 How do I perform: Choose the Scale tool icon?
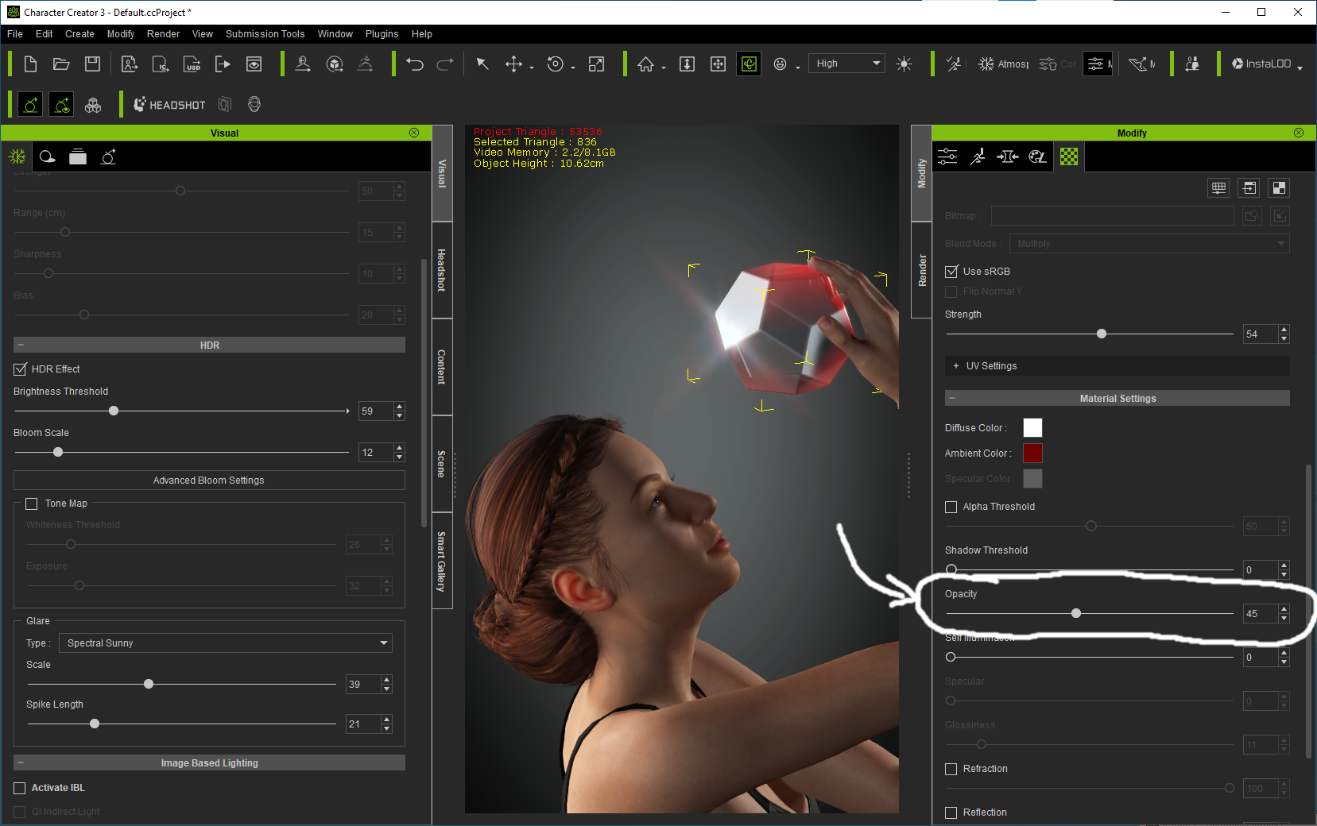coord(596,64)
